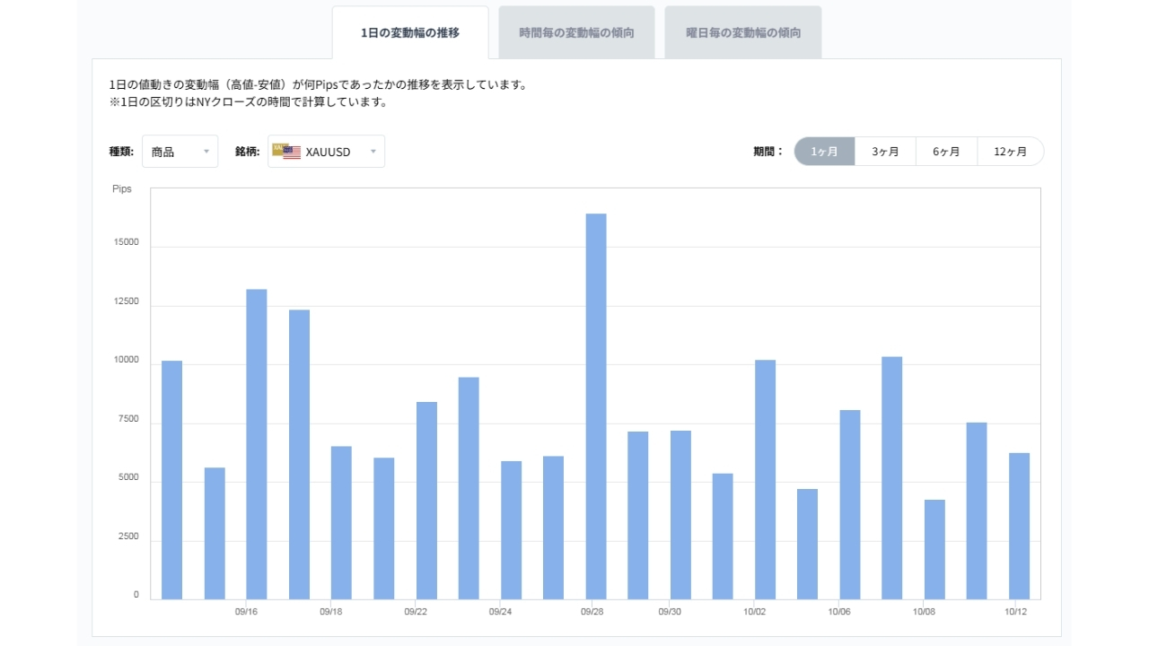The width and height of the screenshot is (1149, 646).
Task: Click the bar above the 09/16 label
Action: (x=257, y=444)
